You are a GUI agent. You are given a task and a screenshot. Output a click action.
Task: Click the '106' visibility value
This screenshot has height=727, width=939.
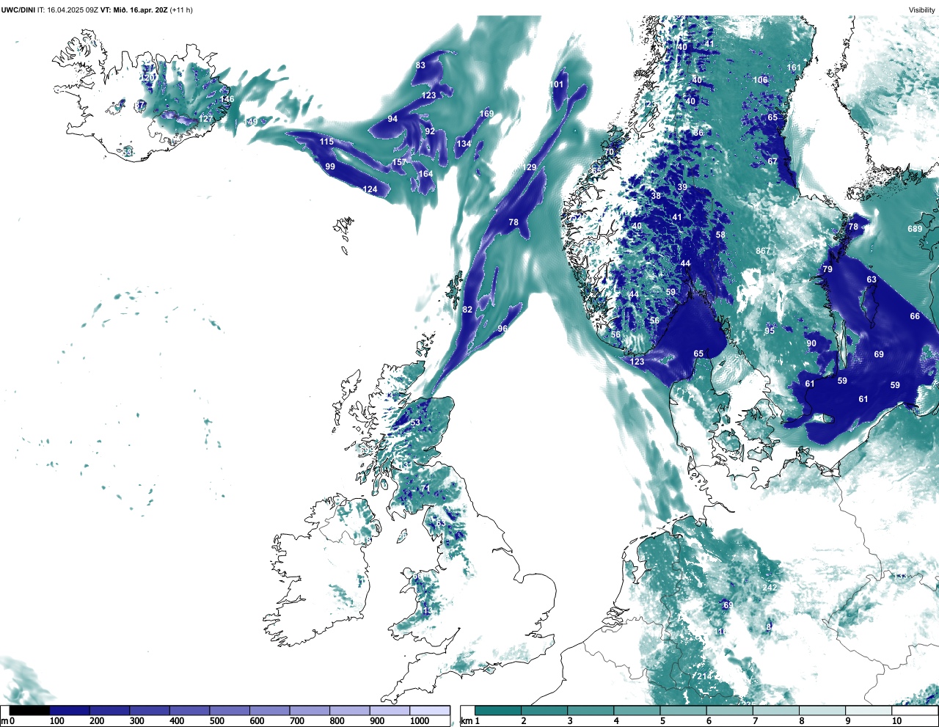(760, 80)
